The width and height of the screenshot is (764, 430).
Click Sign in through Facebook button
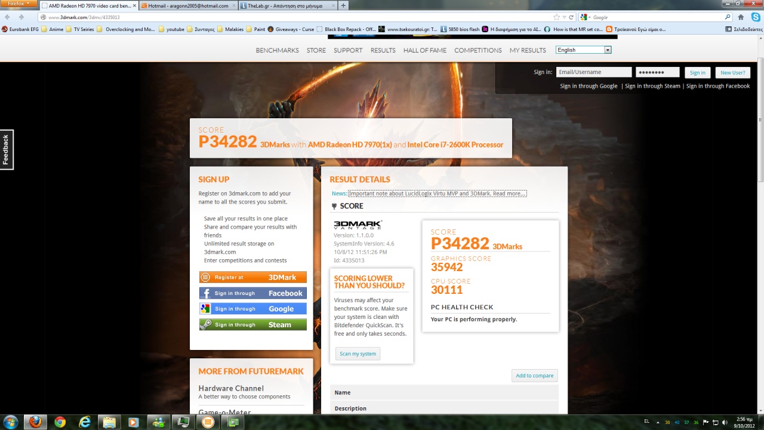point(253,293)
